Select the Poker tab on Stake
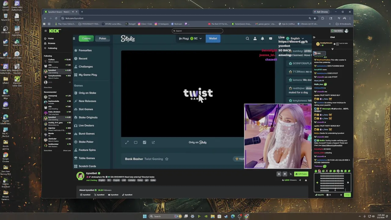391x220 pixels. tap(103, 38)
